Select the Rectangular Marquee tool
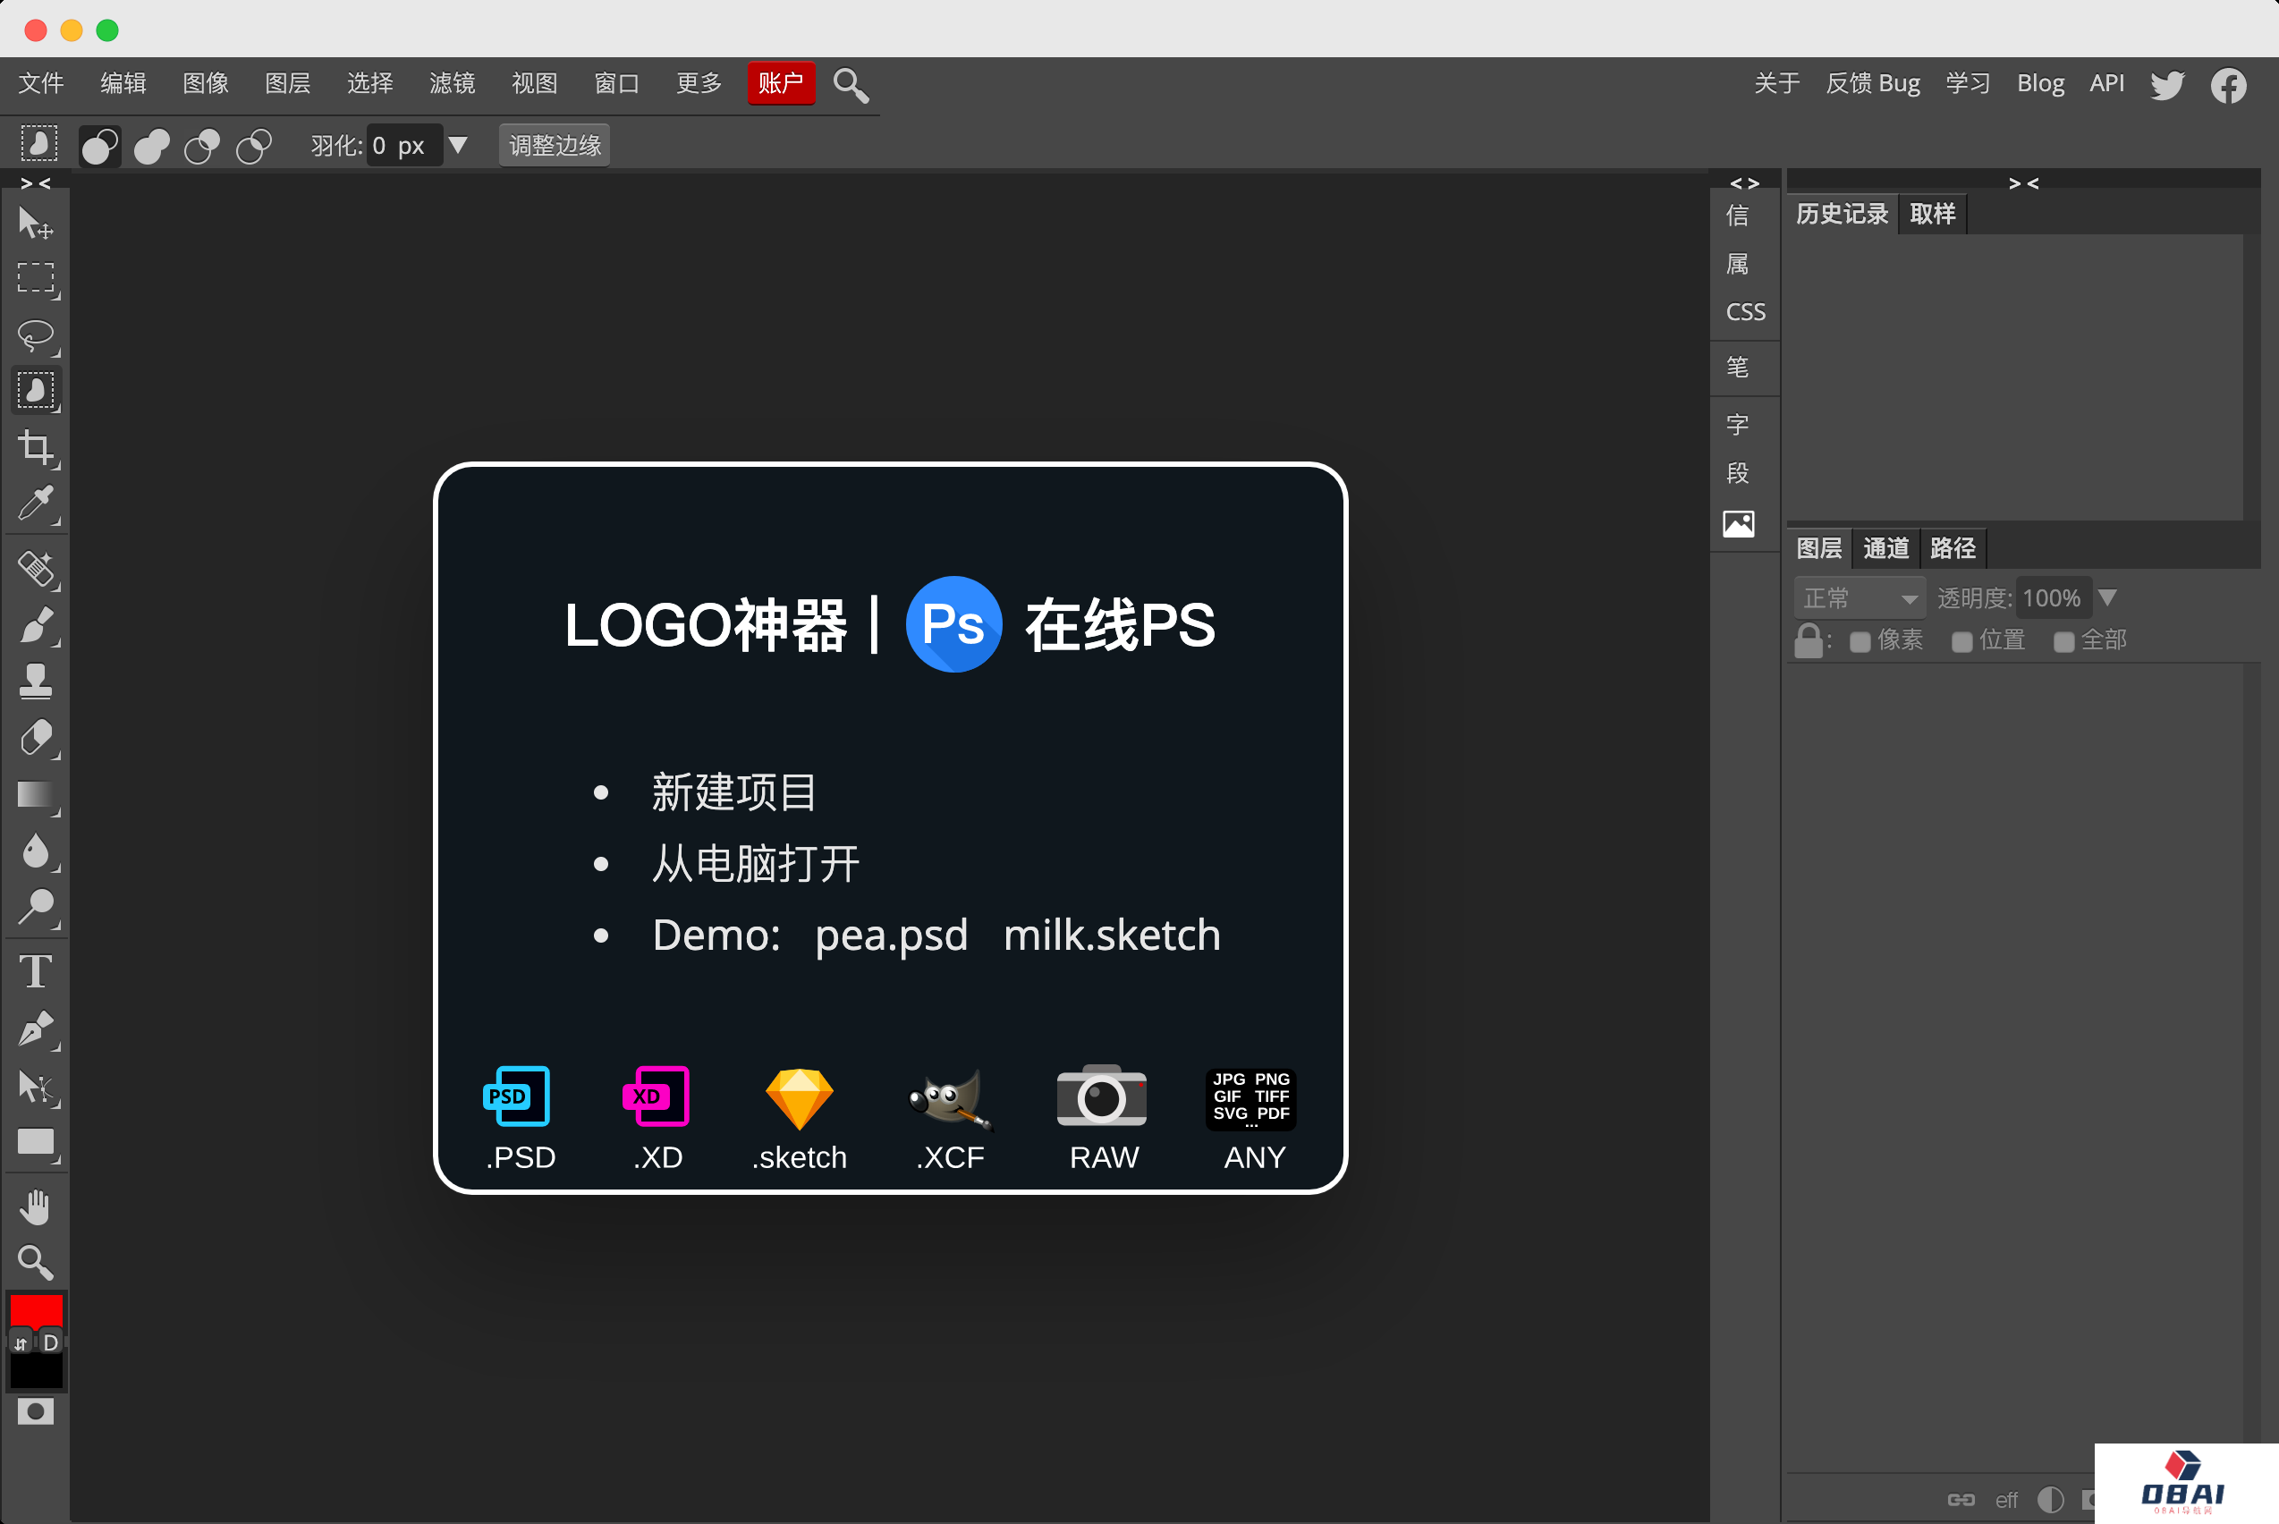2279x1524 pixels. [x=36, y=278]
